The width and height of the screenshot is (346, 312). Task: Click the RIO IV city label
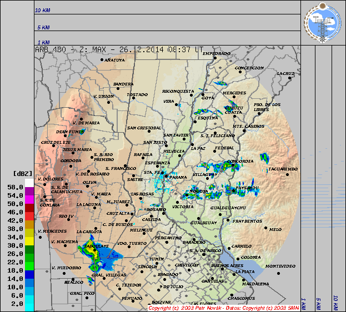click(66, 217)
